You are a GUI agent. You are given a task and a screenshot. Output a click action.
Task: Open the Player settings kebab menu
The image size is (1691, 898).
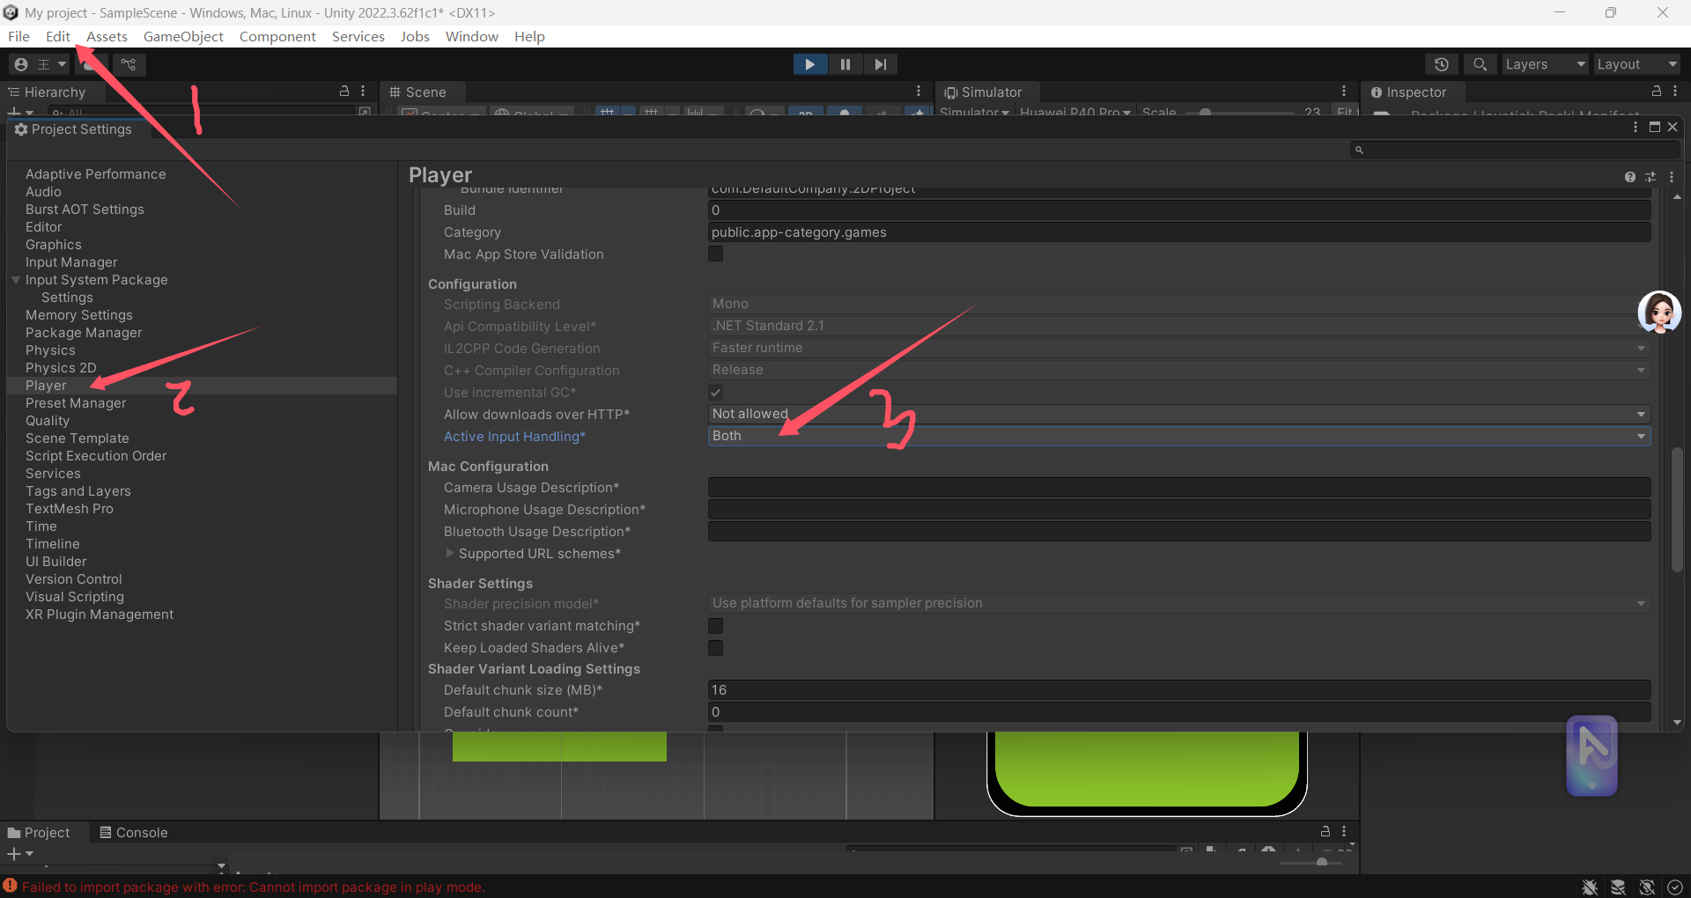1672,177
